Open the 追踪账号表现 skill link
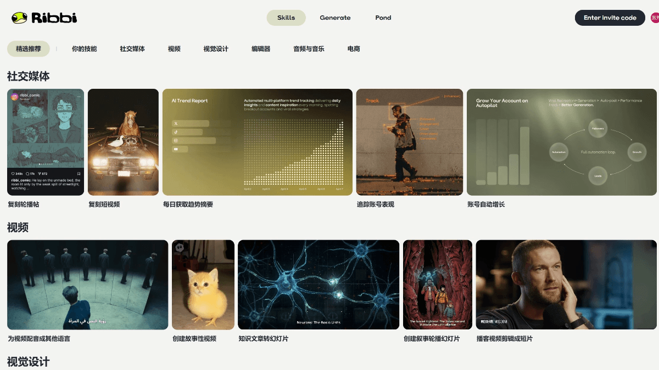The image size is (659, 370). [x=376, y=204]
